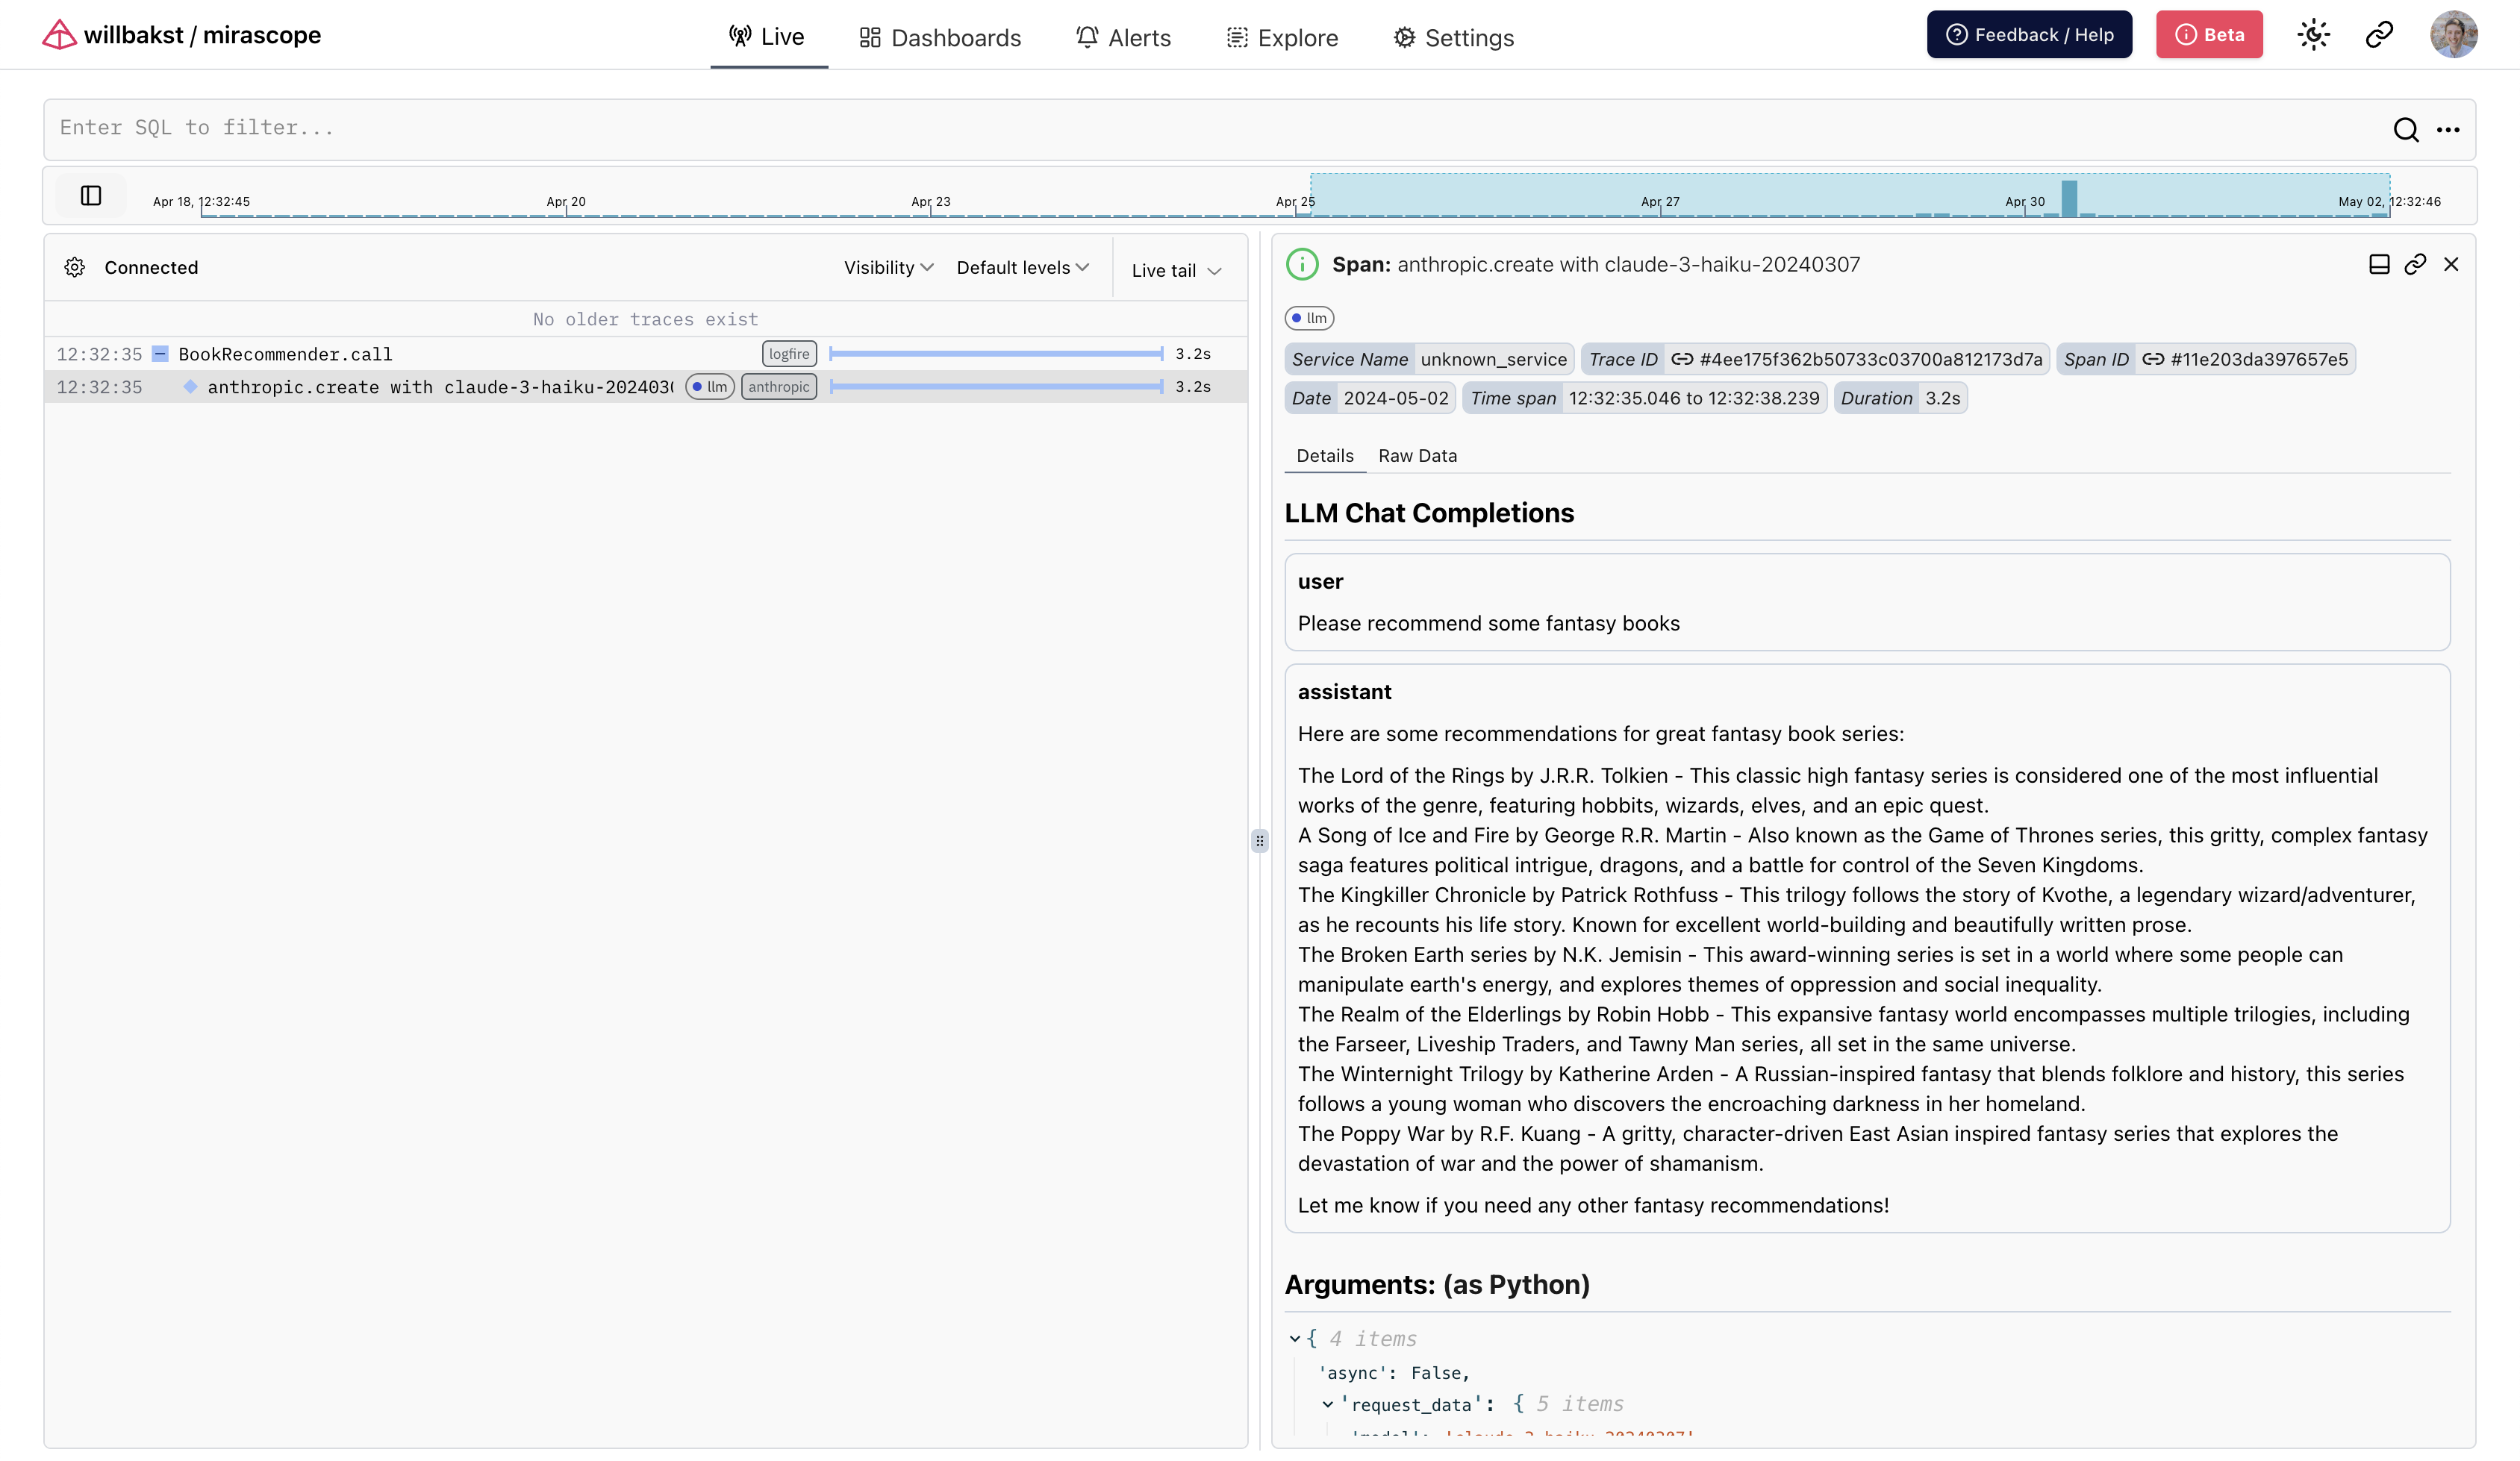Copy page link using header chain icon
This screenshot has height=1461, width=2520.
coord(2379,35)
